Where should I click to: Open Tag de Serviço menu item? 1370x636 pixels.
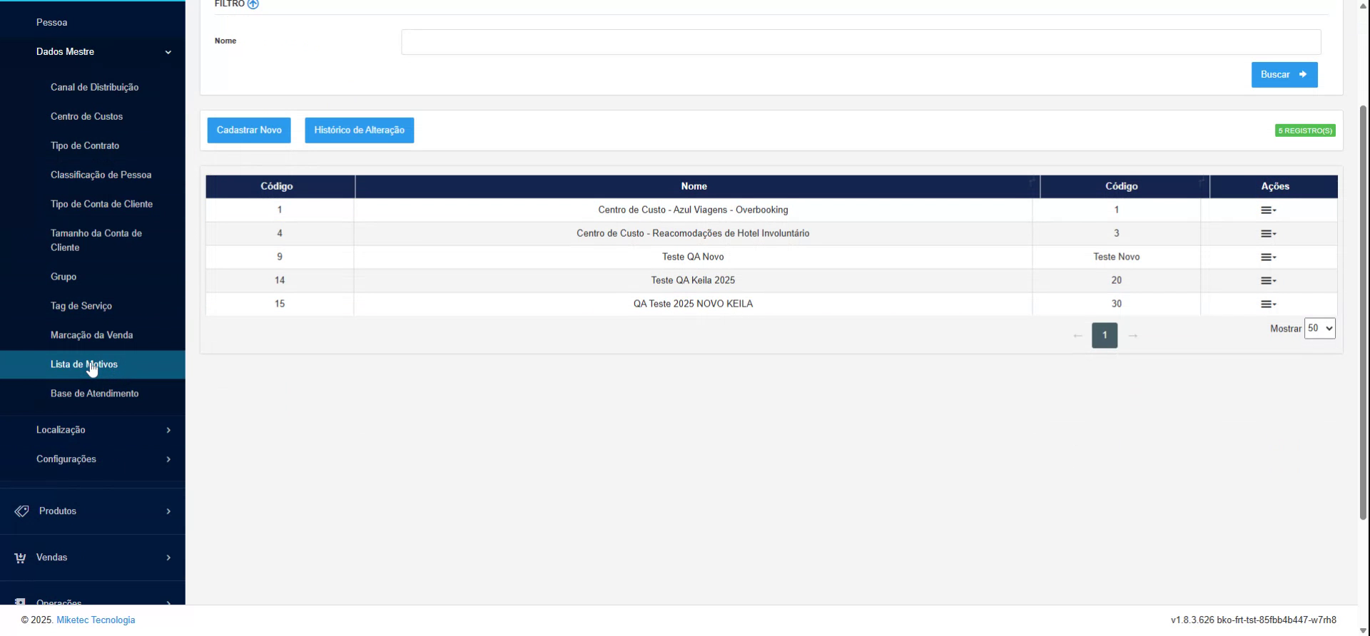81,306
